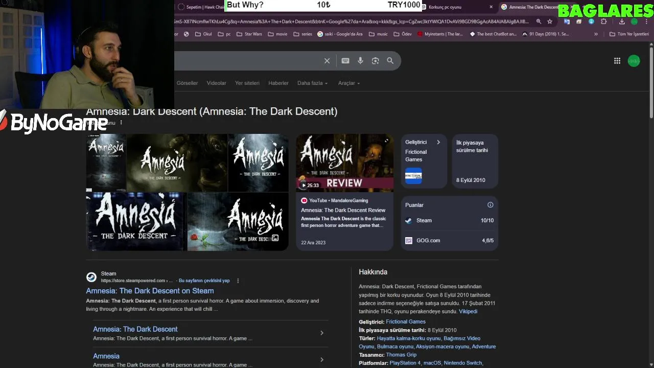The height and width of the screenshot is (368, 654).
Task: Open the series bookmarks folder
Action: click(302, 34)
